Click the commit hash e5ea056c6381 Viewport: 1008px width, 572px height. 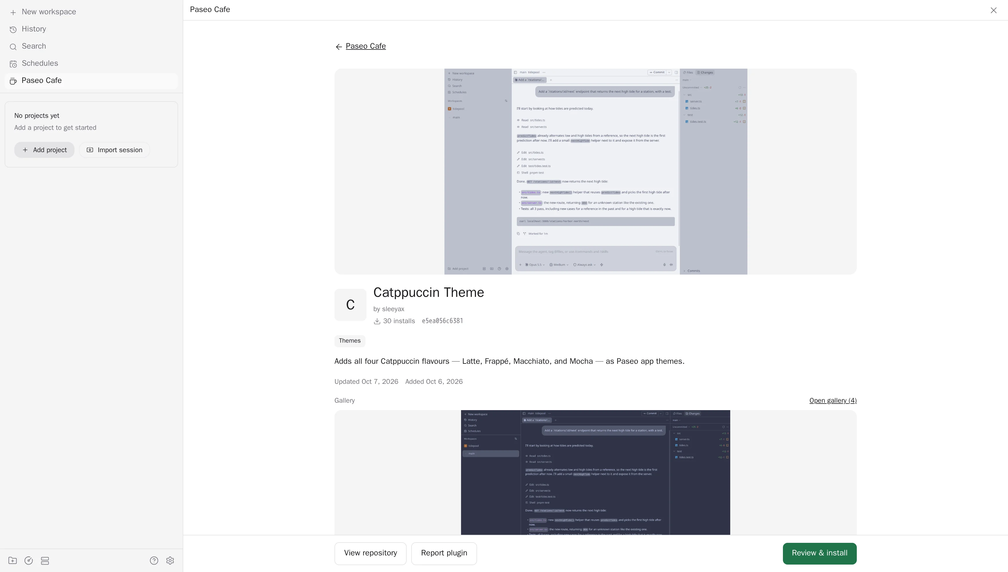(442, 321)
